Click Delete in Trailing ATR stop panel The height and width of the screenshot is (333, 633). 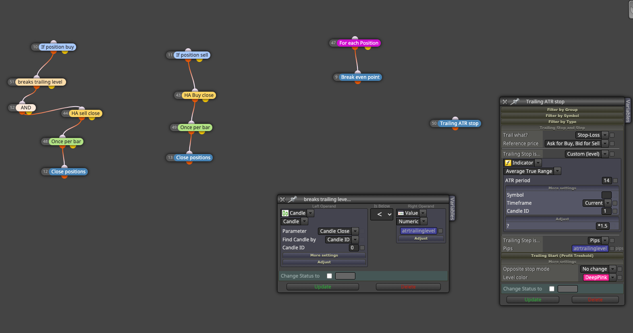pyautogui.click(x=595, y=300)
